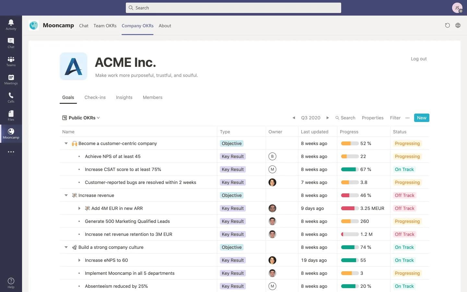The image size is (467, 292).
Task: Open the Public OKRs dropdown
Action: click(x=81, y=117)
